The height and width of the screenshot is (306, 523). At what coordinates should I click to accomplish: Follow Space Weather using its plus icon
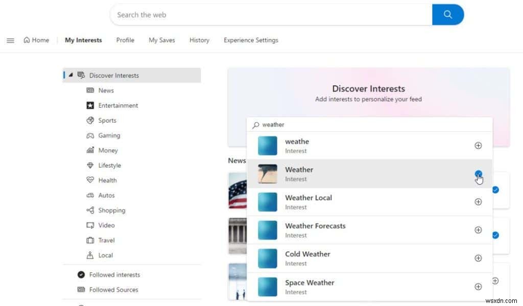pyautogui.click(x=478, y=287)
